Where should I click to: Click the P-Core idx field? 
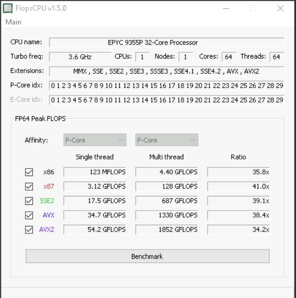tap(167, 86)
